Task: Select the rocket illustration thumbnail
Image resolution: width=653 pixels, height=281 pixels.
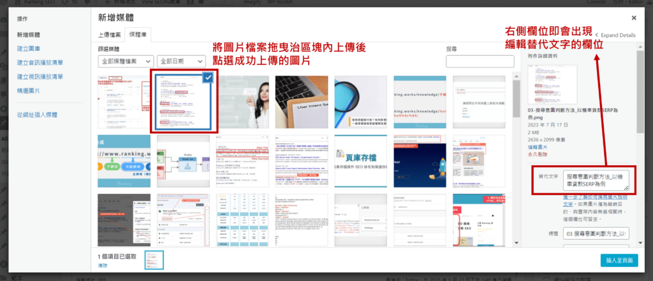Action: coord(420,160)
